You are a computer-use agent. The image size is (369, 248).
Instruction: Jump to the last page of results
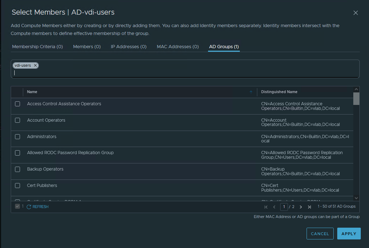click(x=309, y=207)
